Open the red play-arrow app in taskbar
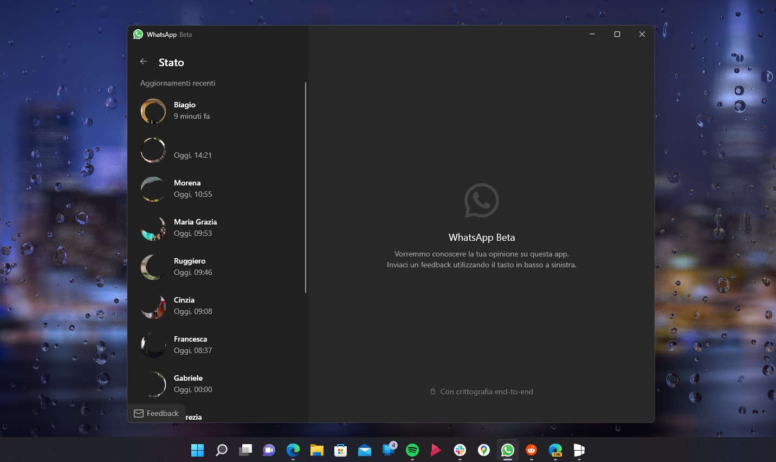The image size is (776, 462). (x=436, y=450)
